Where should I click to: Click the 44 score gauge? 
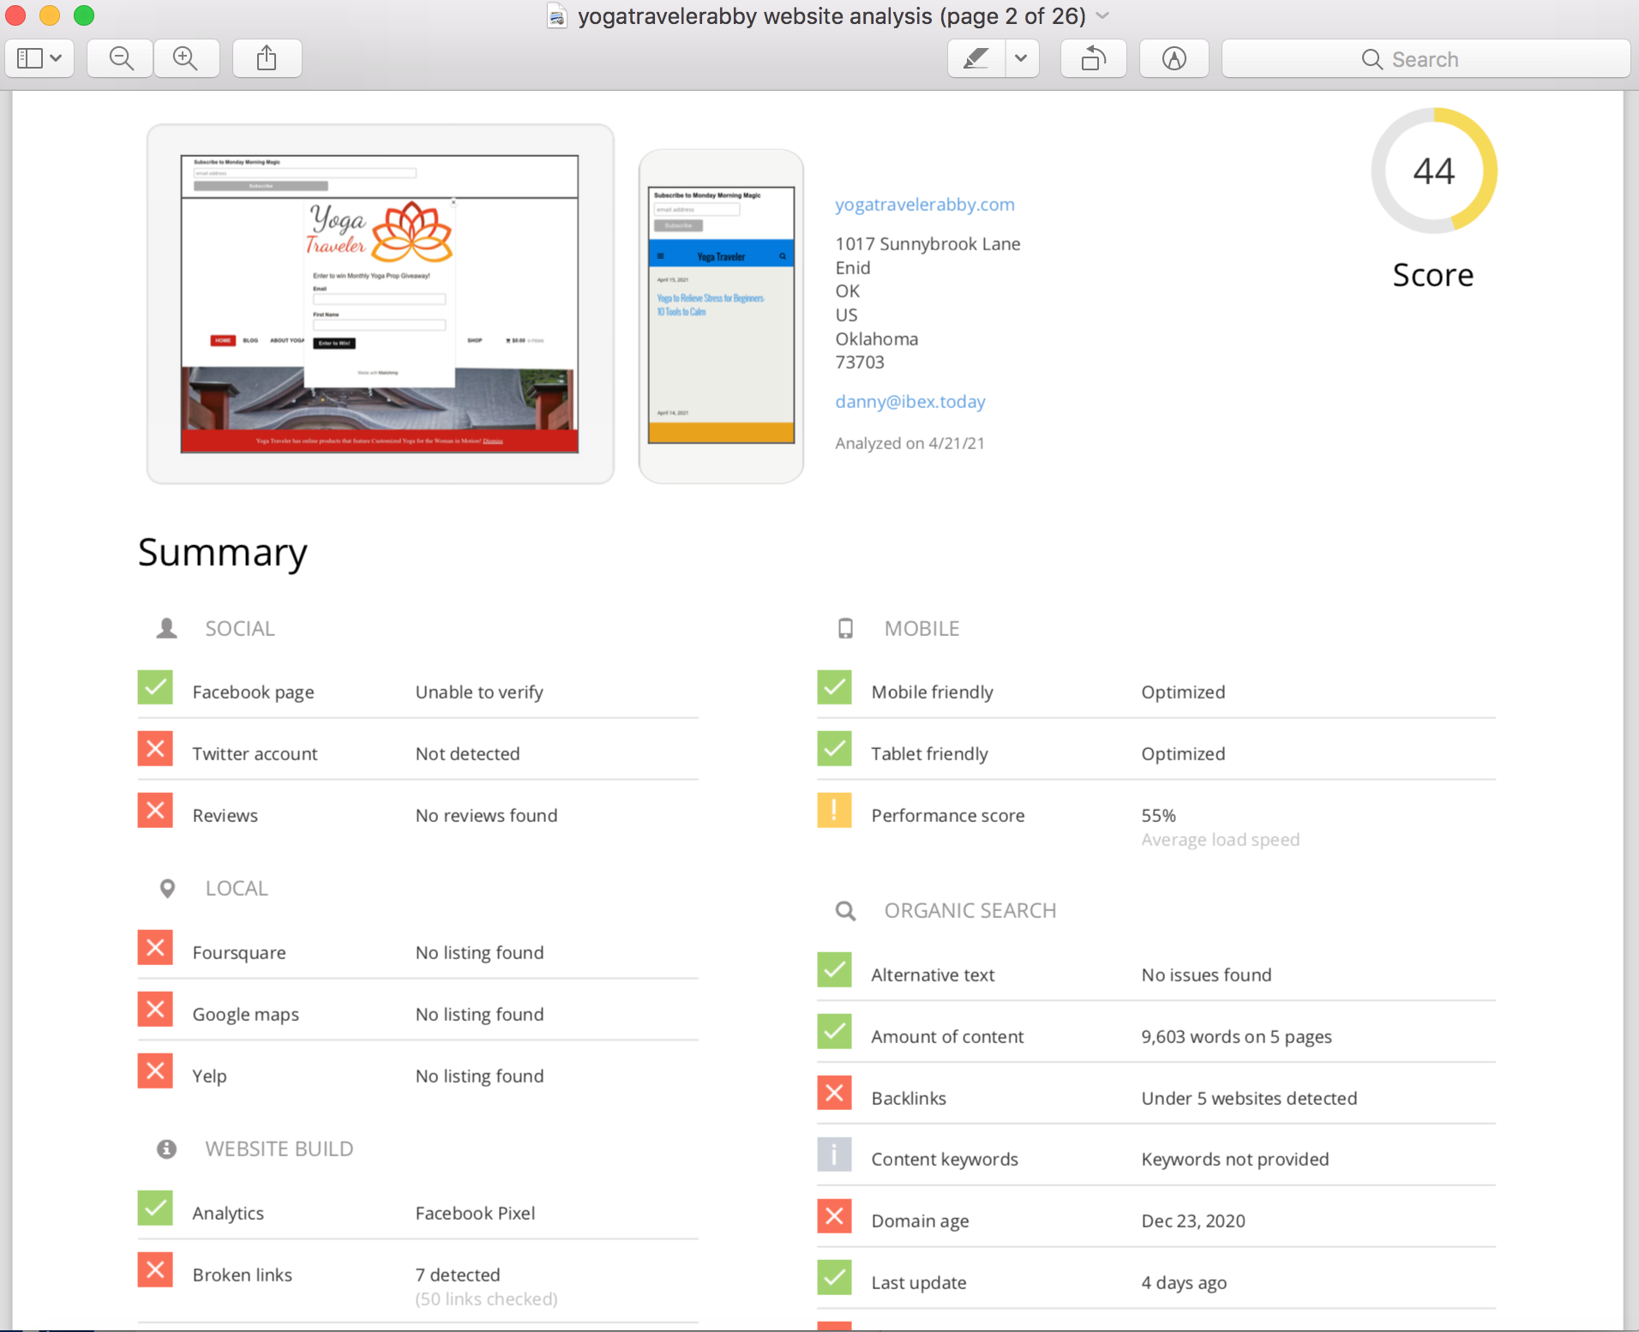tap(1434, 171)
